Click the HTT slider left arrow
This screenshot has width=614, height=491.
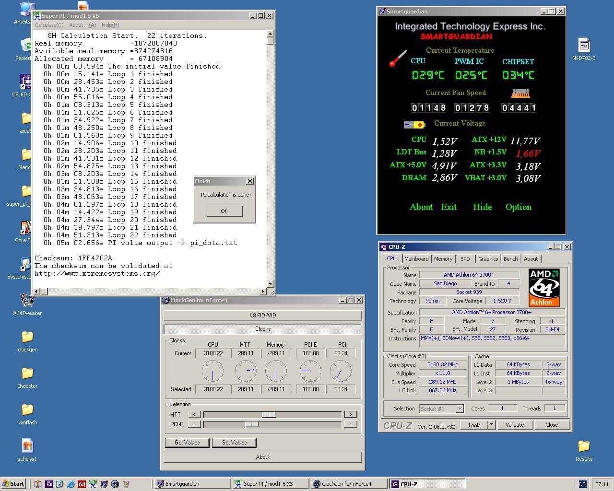click(x=194, y=414)
